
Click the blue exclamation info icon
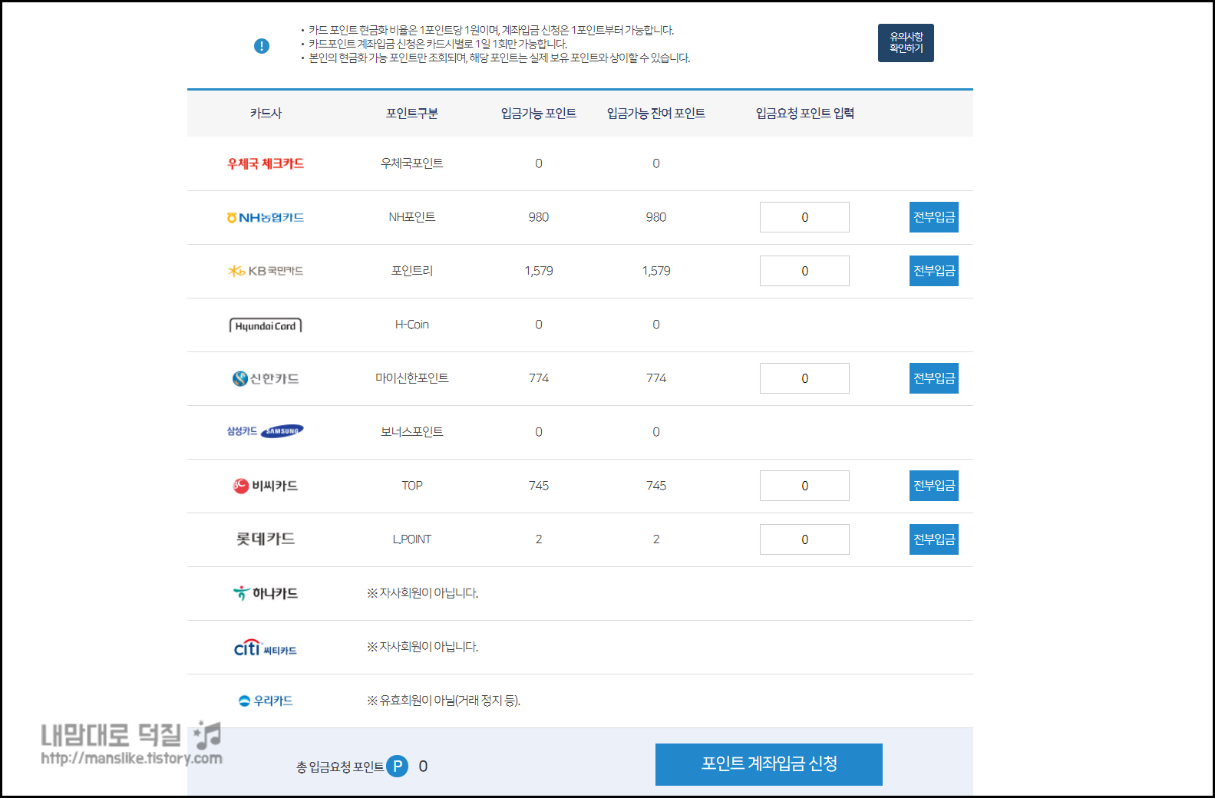point(262,46)
